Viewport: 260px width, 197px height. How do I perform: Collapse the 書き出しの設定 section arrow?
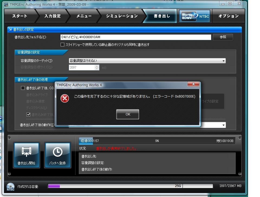pyautogui.click(x=10, y=29)
